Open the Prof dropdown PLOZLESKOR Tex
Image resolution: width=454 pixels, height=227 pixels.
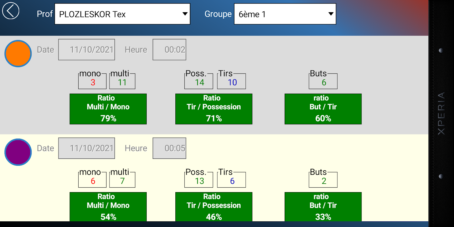click(122, 14)
